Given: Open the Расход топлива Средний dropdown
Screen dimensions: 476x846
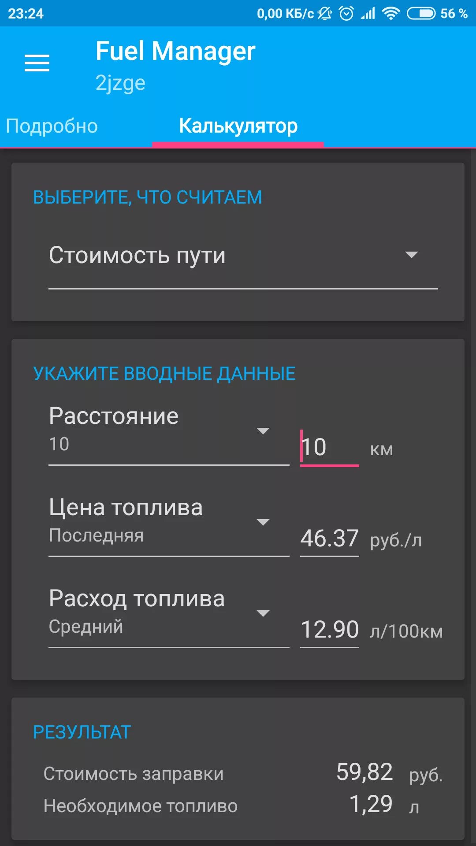Looking at the screenshot, I should point(168,614).
